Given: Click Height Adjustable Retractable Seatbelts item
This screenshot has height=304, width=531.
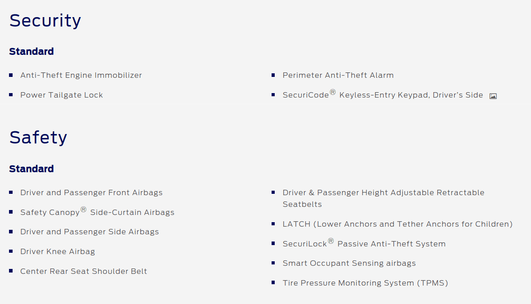Looking at the screenshot, I should [x=384, y=198].
